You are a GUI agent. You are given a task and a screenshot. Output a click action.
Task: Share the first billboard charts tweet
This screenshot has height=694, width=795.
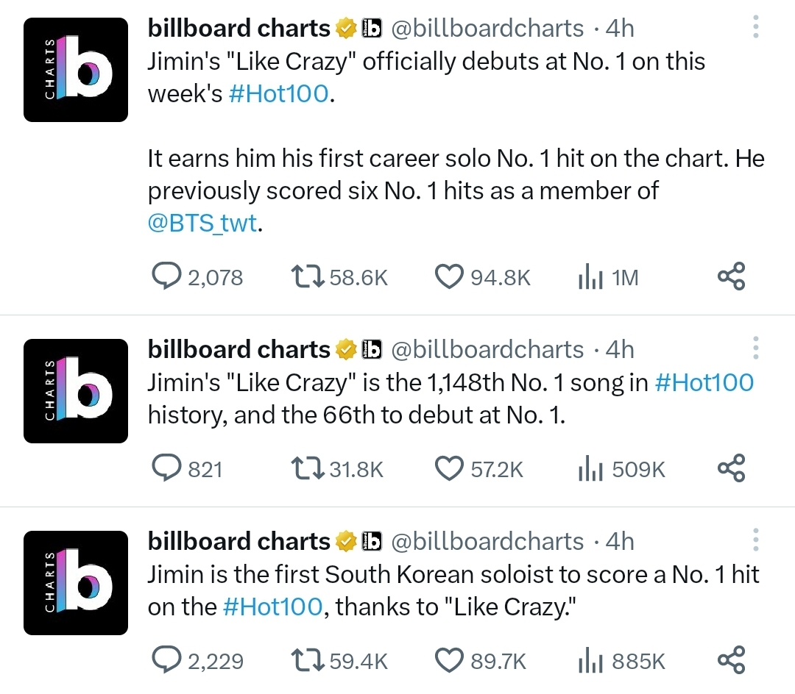(x=731, y=276)
